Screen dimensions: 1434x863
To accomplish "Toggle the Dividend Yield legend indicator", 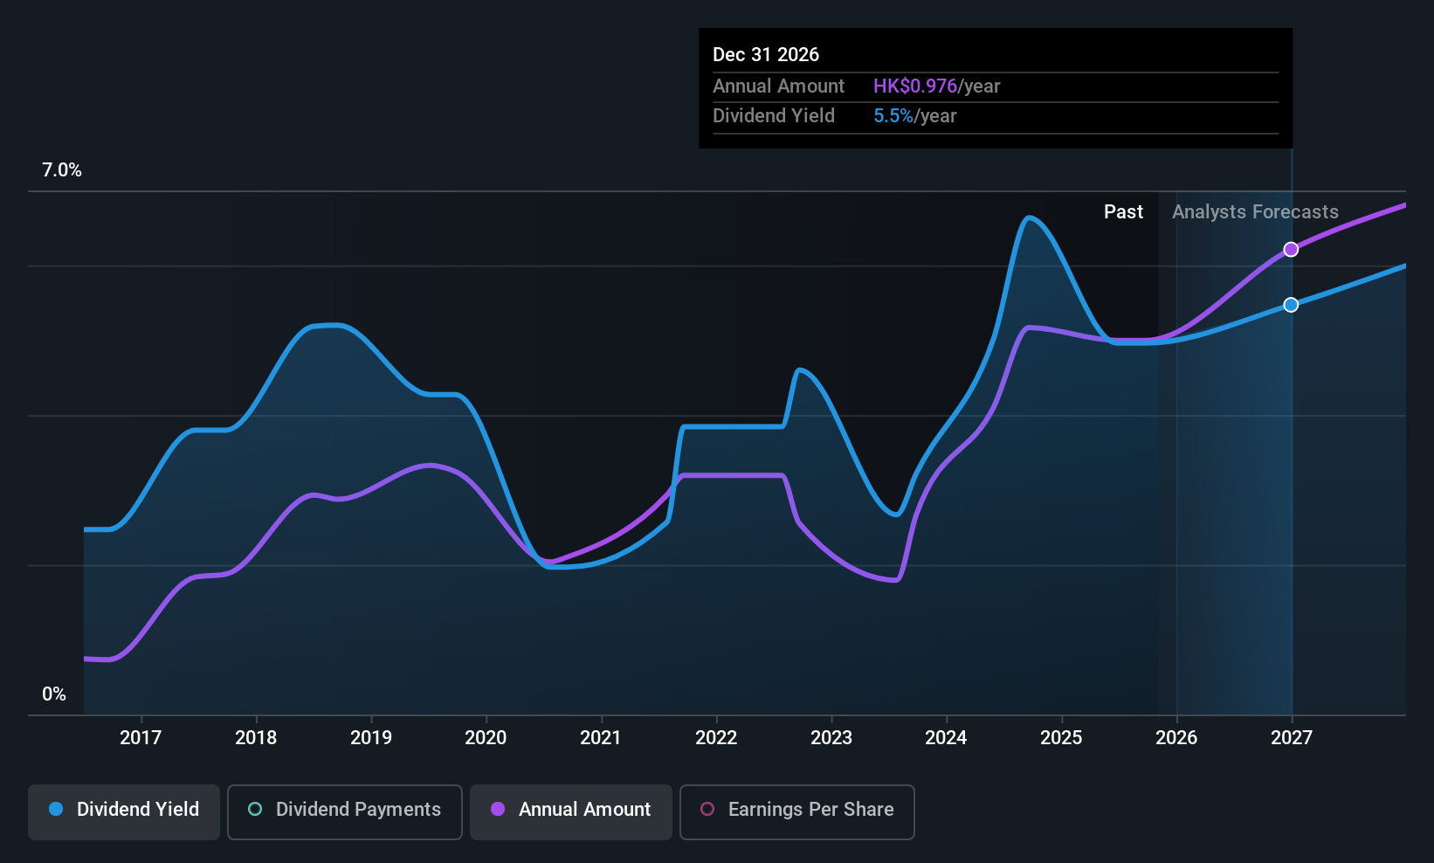I will pos(56,810).
